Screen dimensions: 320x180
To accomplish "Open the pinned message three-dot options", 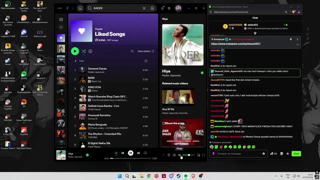I will pos(297,39).
